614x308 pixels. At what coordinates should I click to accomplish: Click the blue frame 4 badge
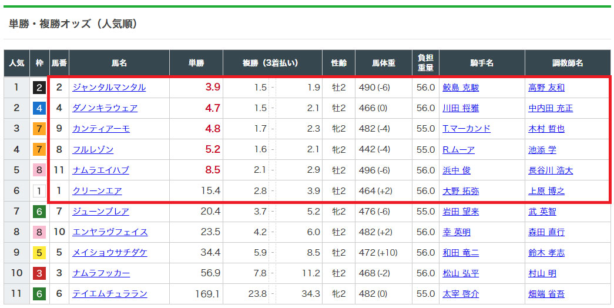[x=39, y=108]
